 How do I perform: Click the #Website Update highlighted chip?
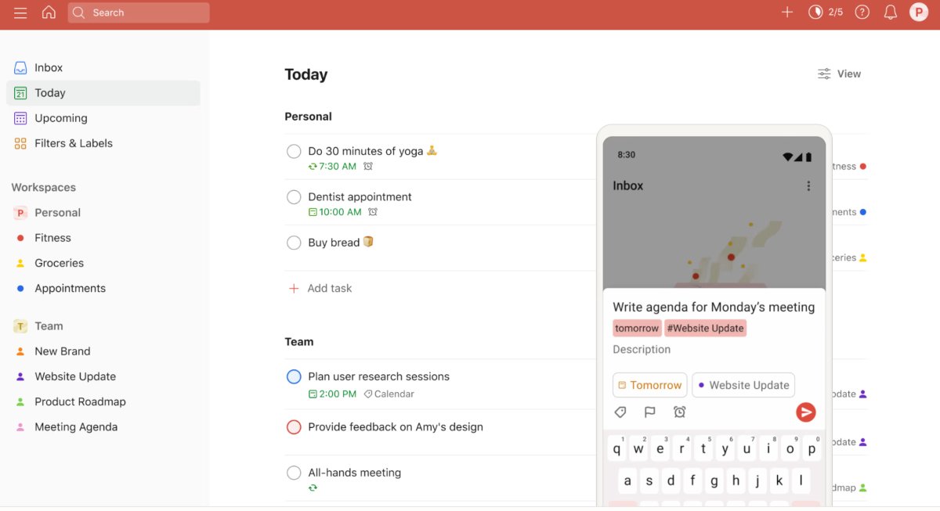point(705,328)
